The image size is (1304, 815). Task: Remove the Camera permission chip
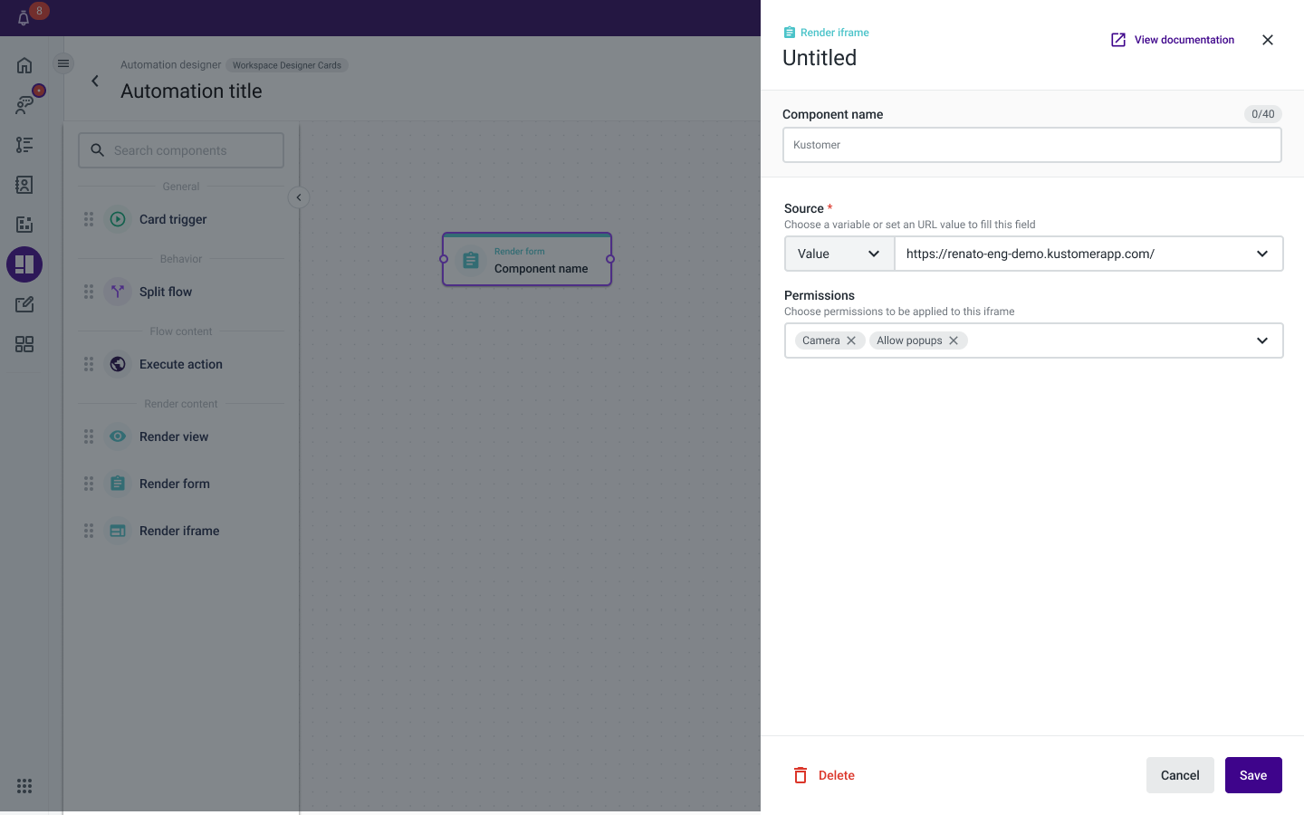[851, 340]
